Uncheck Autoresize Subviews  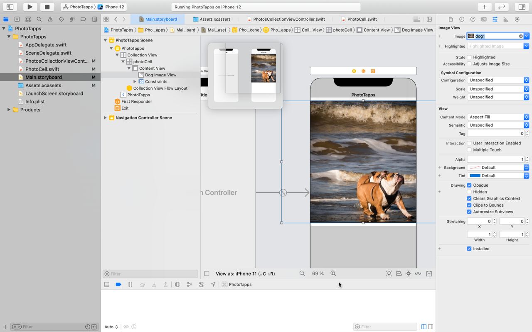469,212
